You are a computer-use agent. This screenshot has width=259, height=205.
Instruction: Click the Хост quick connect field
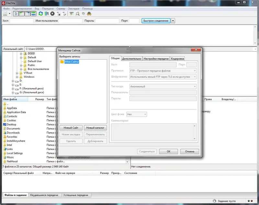pyautogui.click(x=21, y=21)
